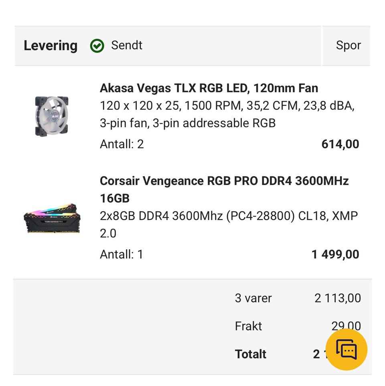Image resolution: width=385 pixels, height=386 pixels.
Task: Click the Antall: 1 quantity label
Action: (x=121, y=254)
